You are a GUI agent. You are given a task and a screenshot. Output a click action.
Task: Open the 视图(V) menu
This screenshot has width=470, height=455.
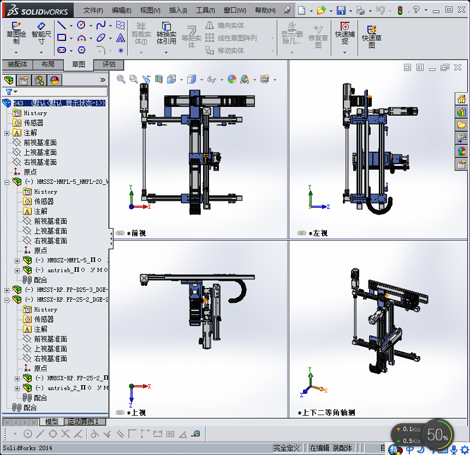[x=150, y=10]
